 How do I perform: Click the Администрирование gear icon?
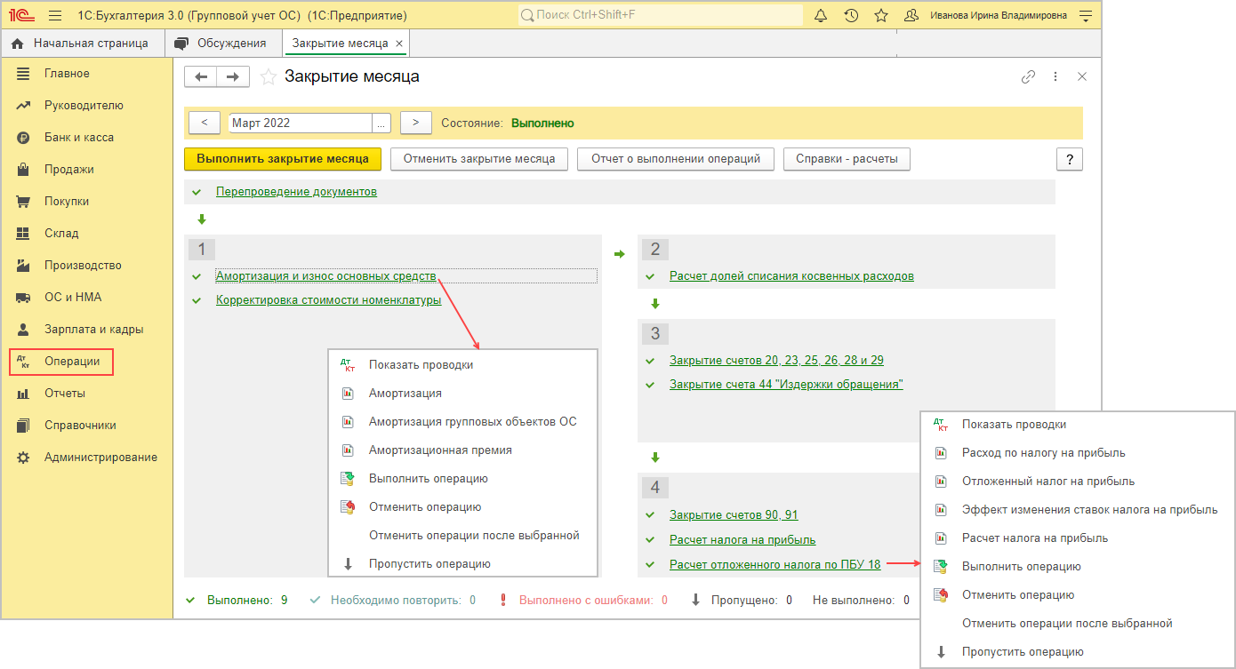(24, 457)
